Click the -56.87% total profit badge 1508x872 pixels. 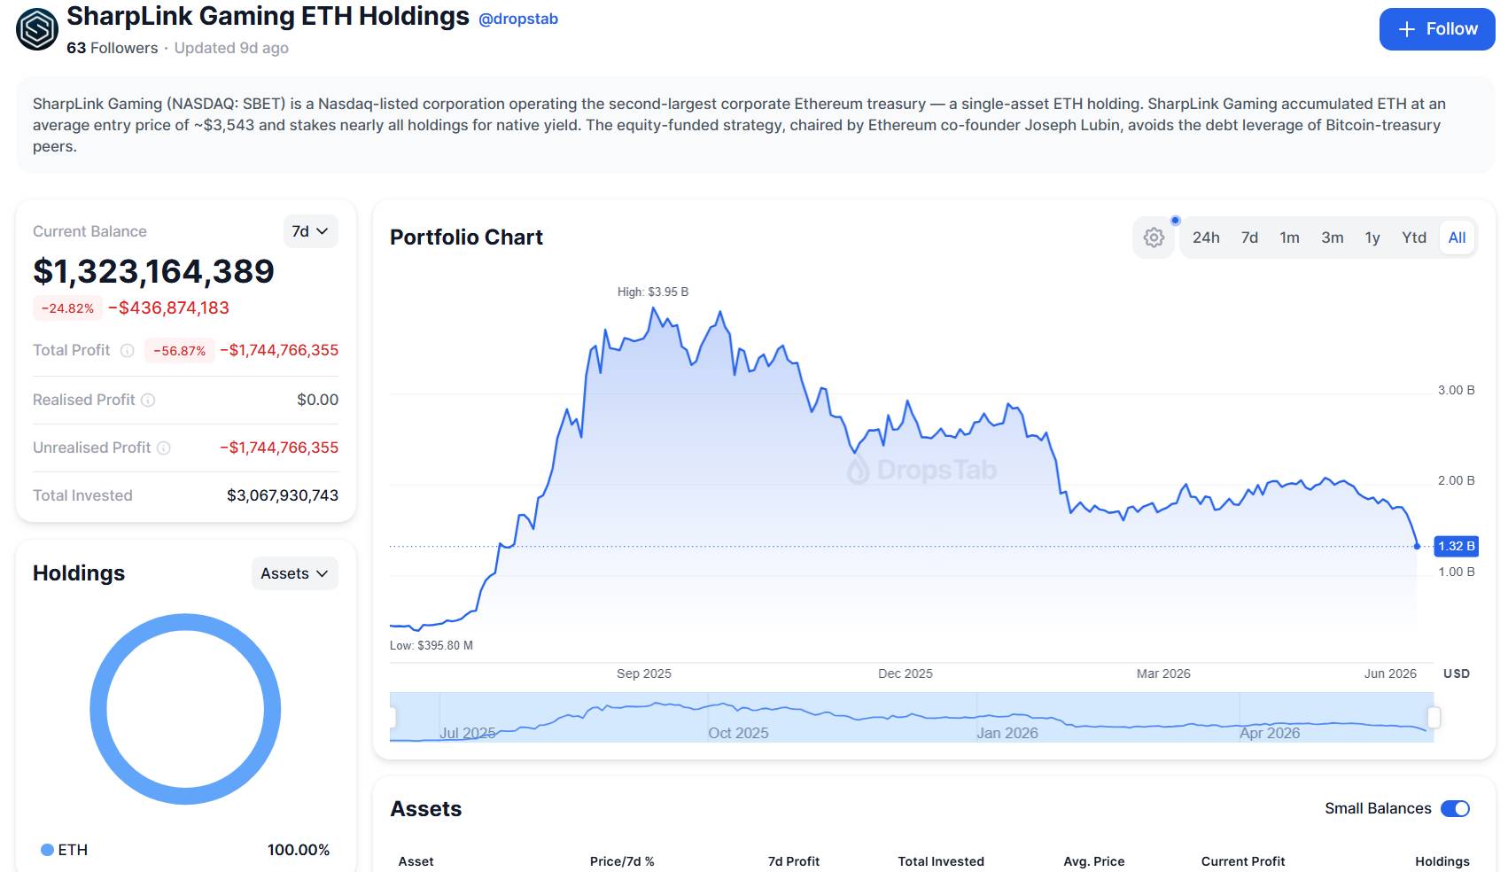[179, 351]
